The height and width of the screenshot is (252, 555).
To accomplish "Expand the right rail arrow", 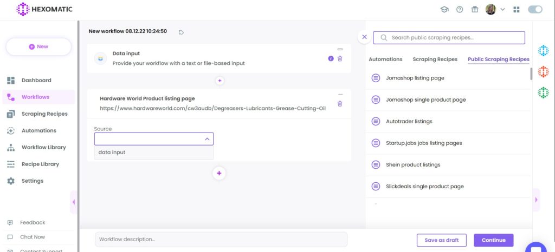I will point(536,200).
